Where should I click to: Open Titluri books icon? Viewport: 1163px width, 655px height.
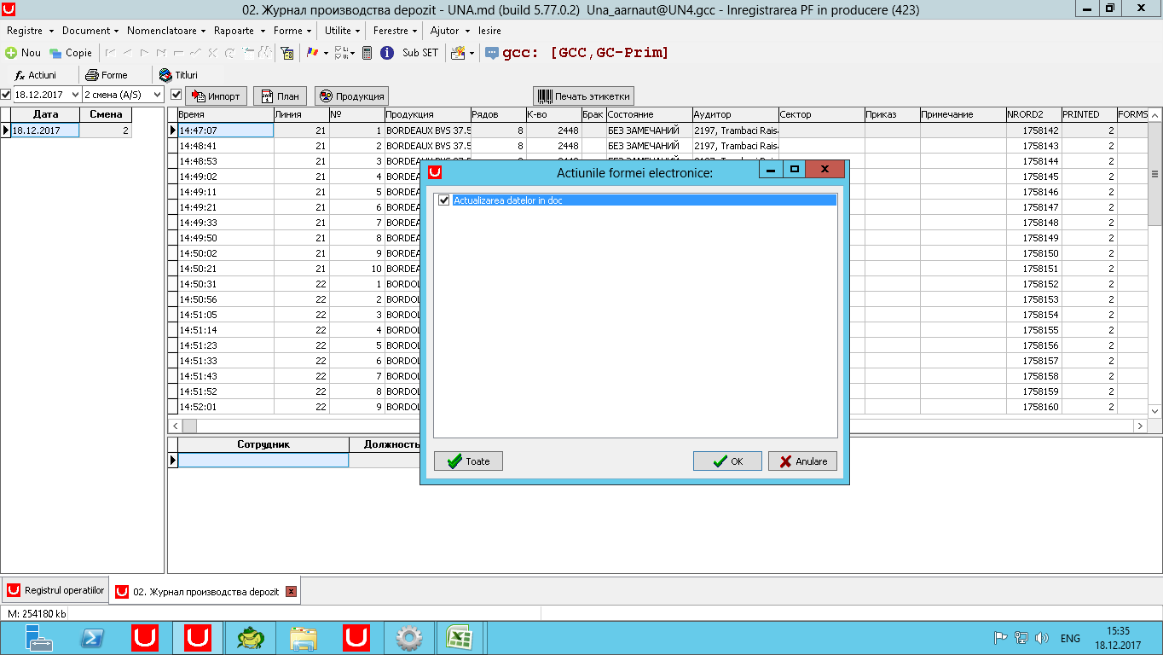(x=165, y=75)
